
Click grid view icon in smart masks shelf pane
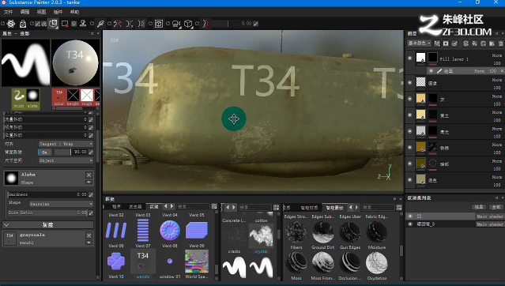pyautogui.click(x=399, y=207)
